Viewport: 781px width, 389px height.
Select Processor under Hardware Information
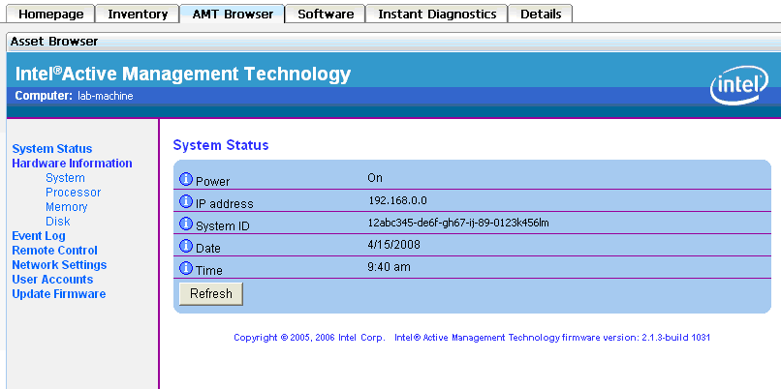73,193
